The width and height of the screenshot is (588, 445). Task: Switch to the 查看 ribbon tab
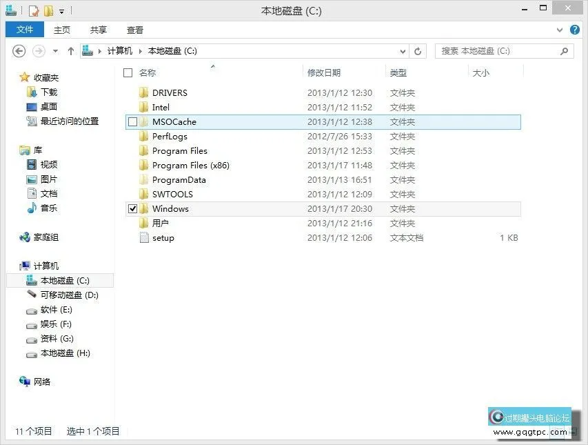[x=135, y=30]
